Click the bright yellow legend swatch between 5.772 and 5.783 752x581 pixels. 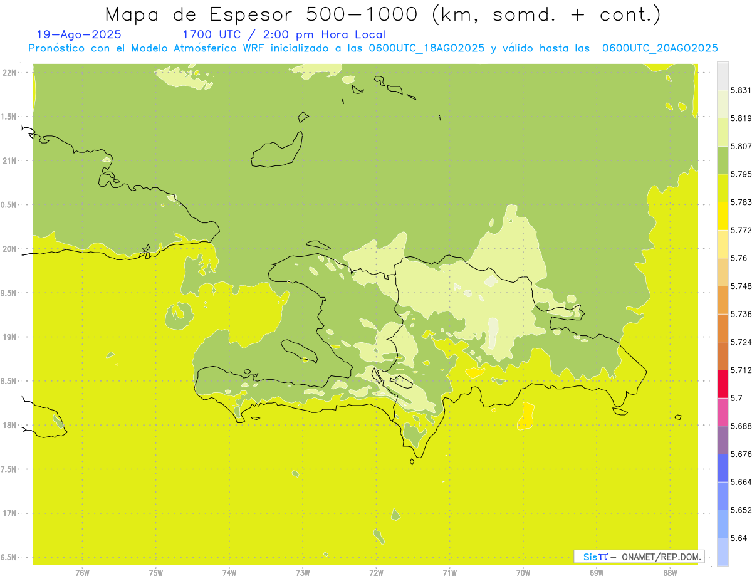click(x=723, y=216)
